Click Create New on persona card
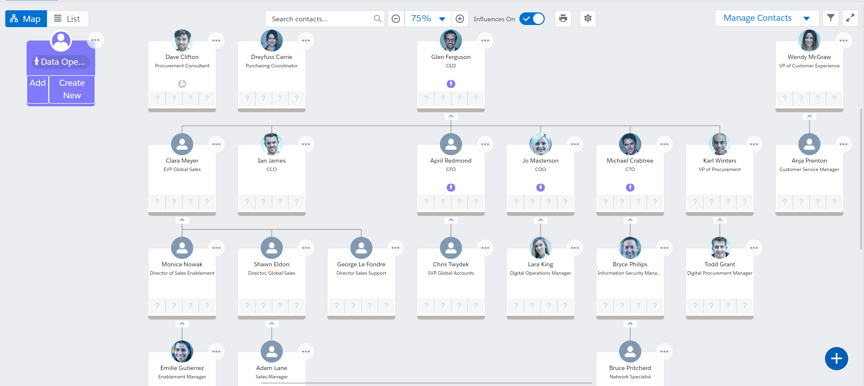The height and width of the screenshot is (386, 864). [x=72, y=89]
